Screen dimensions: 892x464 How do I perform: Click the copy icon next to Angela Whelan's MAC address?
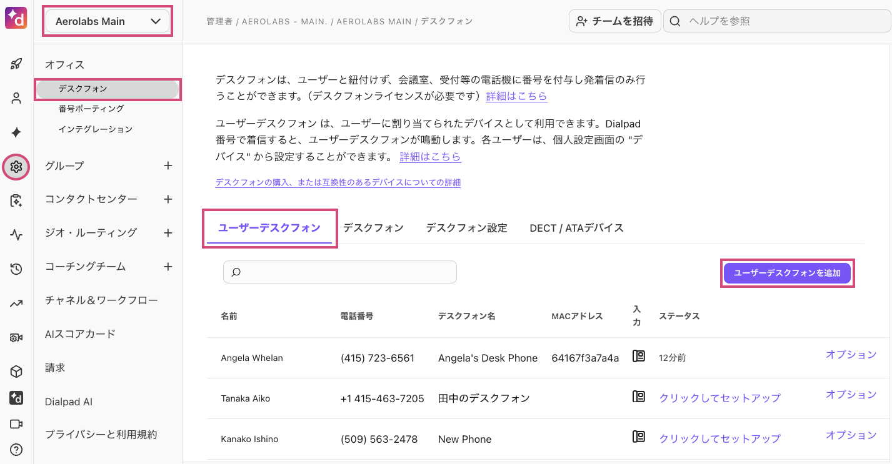pos(638,356)
